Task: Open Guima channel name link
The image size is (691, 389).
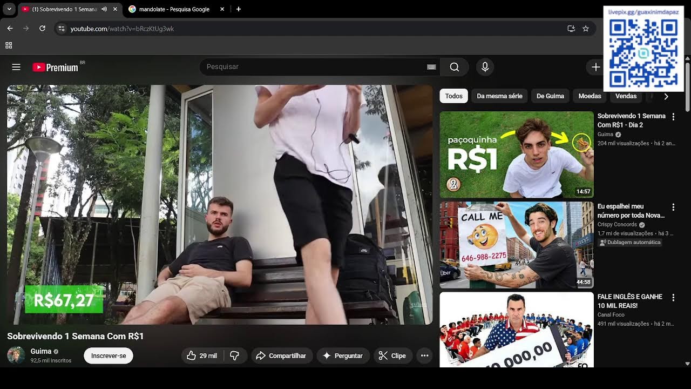Action: 41,351
